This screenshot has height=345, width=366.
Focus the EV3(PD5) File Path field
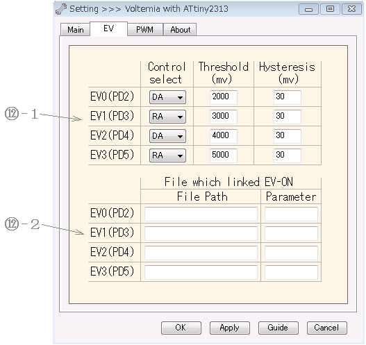[x=201, y=271]
